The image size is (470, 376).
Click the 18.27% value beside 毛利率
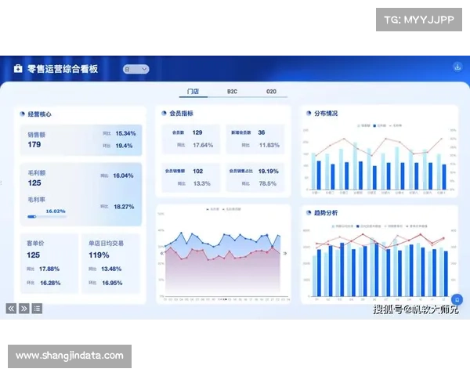(x=124, y=207)
